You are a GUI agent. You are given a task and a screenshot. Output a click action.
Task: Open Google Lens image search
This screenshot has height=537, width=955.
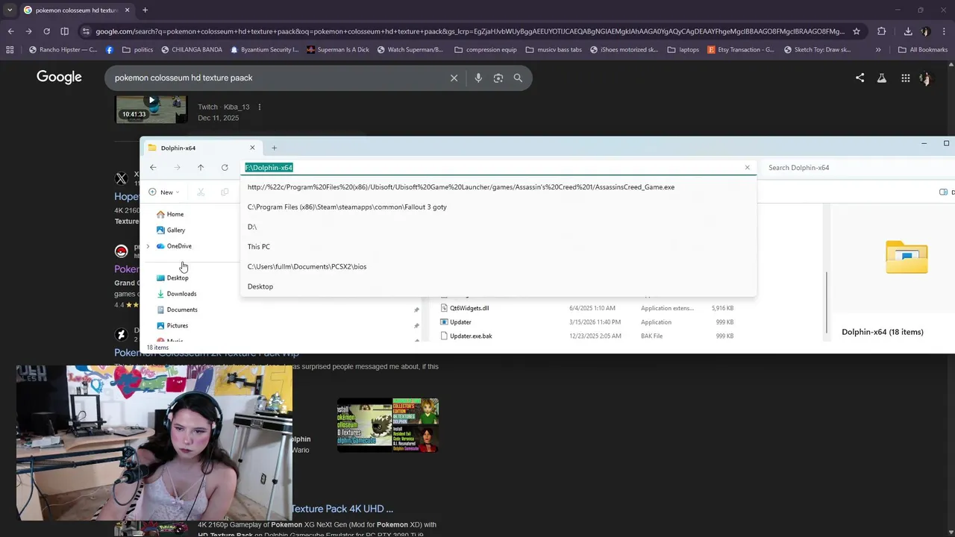[498, 78]
